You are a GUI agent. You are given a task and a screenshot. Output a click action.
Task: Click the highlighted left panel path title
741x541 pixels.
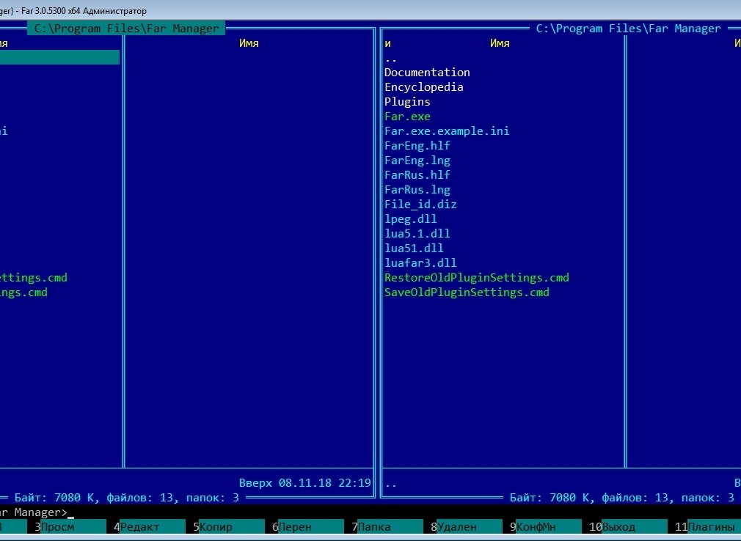tap(126, 29)
